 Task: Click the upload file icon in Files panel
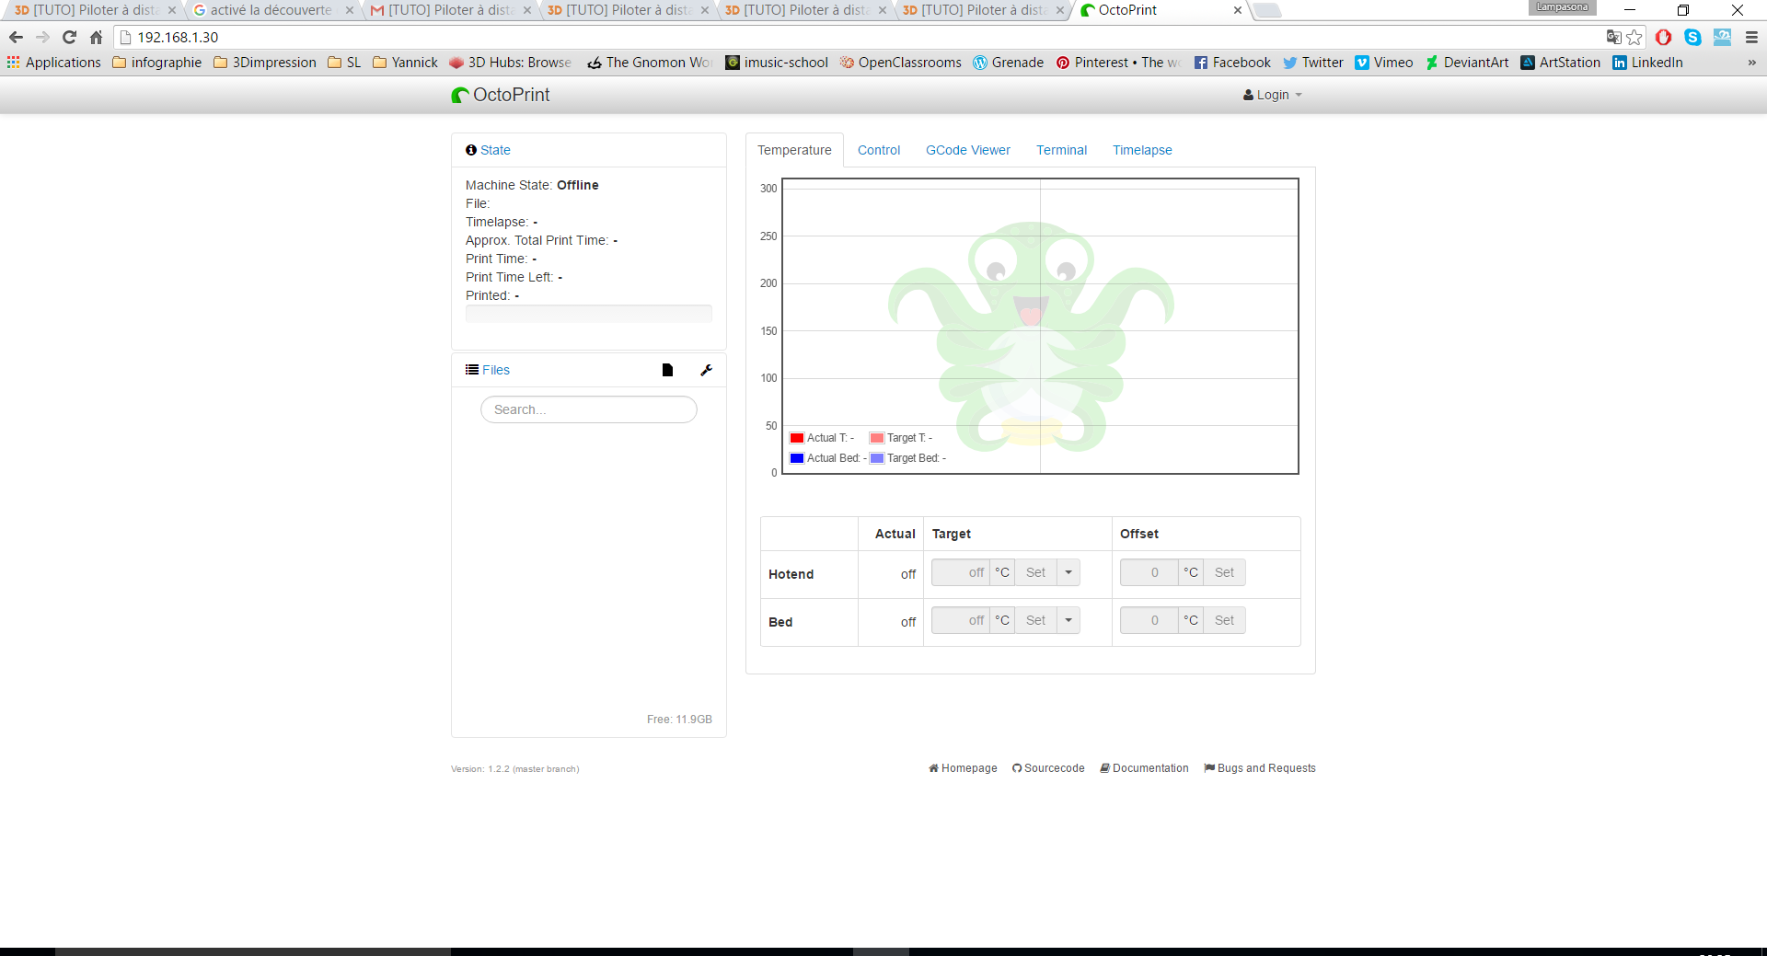[x=667, y=370]
